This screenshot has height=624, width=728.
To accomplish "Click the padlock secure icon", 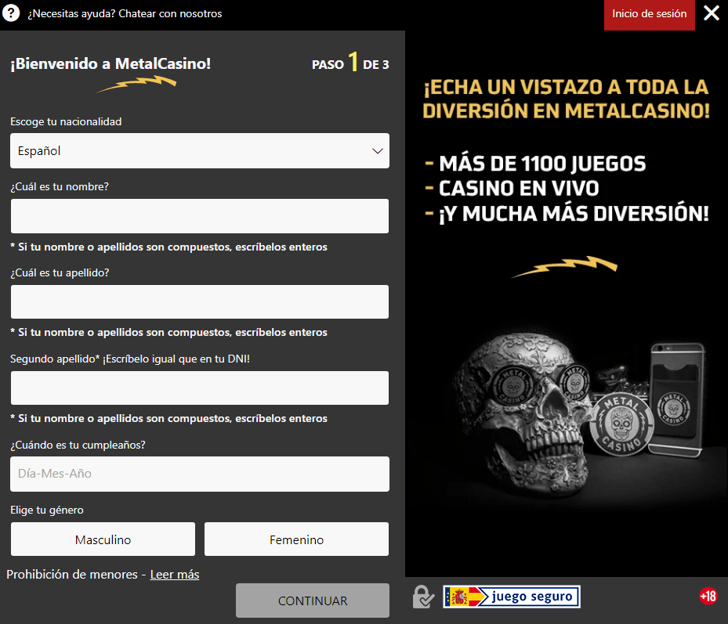I will click(423, 597).
